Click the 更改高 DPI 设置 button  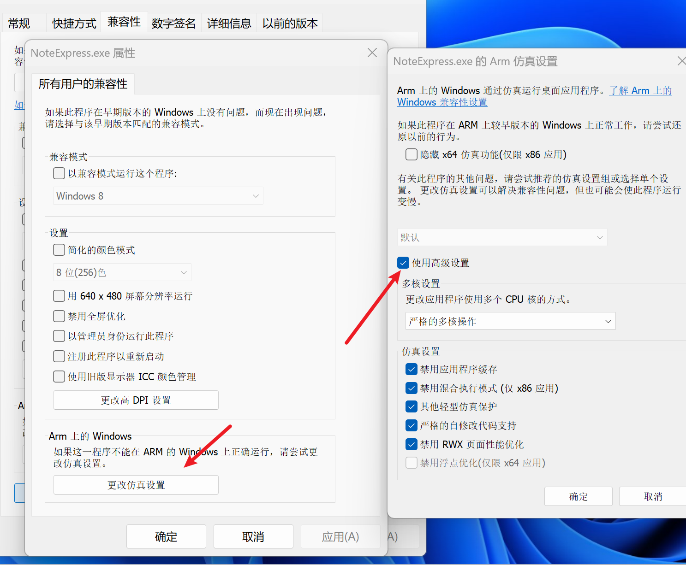coord(136,400)
